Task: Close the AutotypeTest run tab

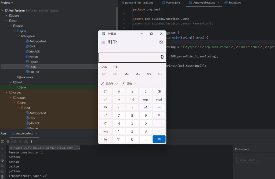Action: (36, 134)
